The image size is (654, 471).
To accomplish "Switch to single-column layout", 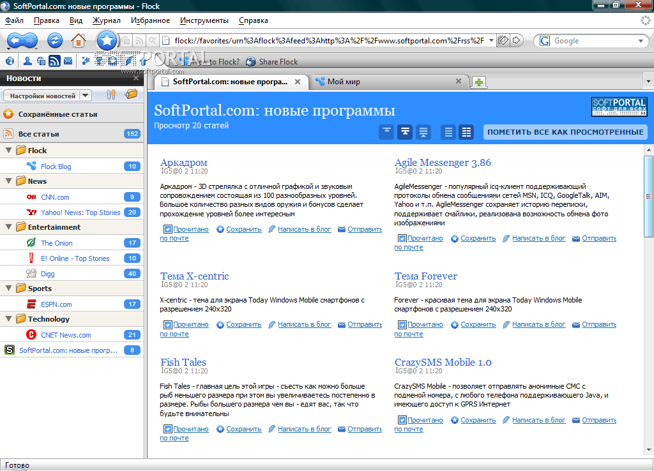I will pyautogui.click(x=448, y=132).
